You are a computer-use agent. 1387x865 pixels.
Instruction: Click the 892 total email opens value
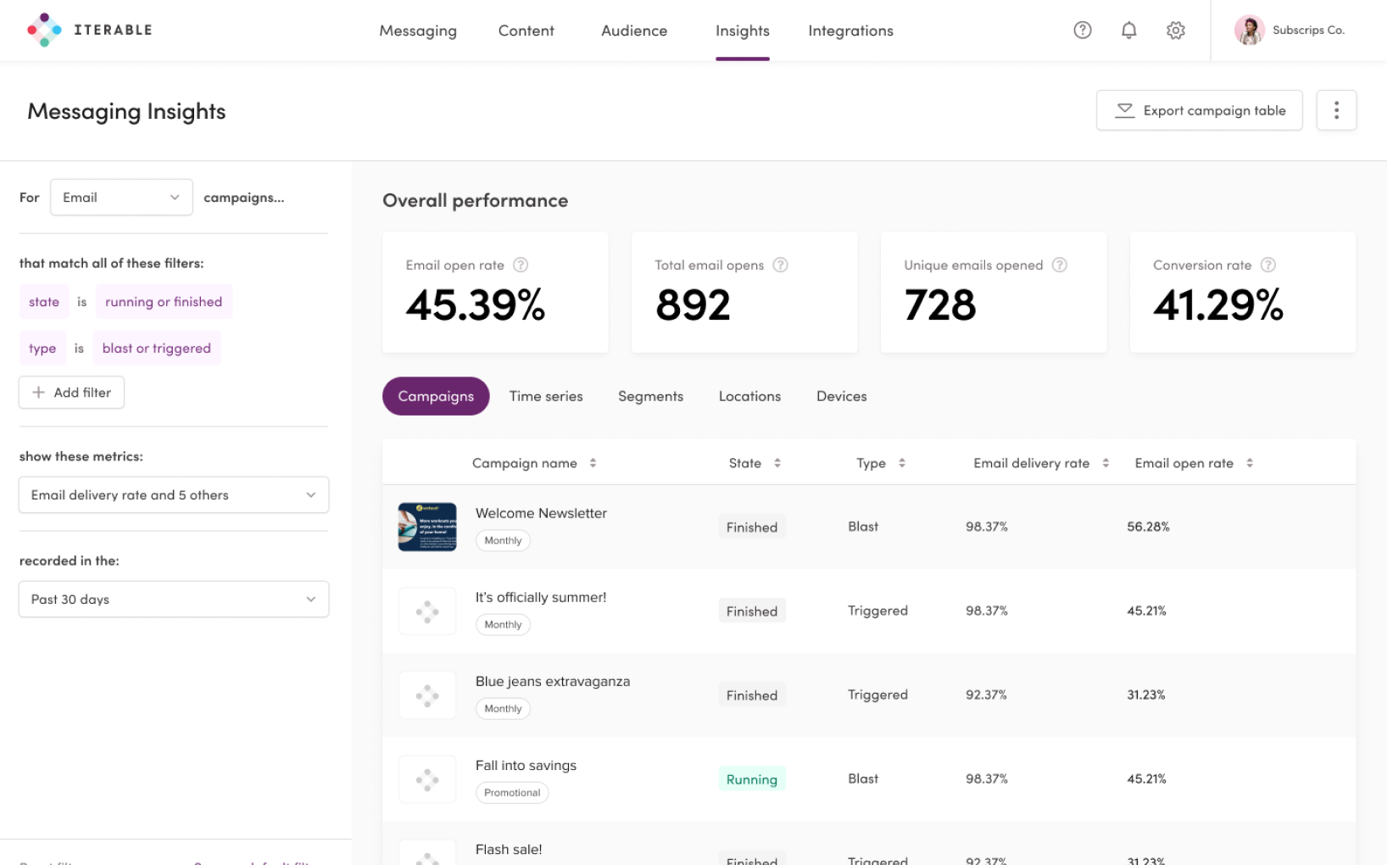pyautogui.click(x=693, y=305)
